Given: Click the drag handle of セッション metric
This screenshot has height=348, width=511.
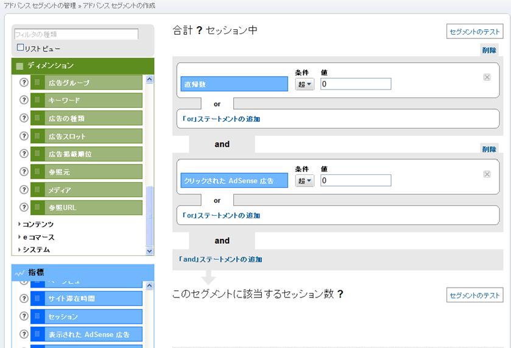Looking at the screenshot, I should tap(37, 316).
